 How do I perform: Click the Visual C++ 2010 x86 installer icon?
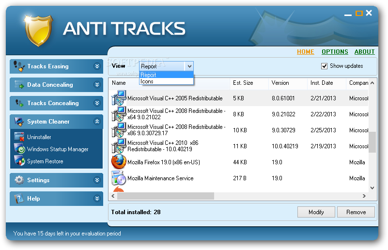(x=119, y=146)
